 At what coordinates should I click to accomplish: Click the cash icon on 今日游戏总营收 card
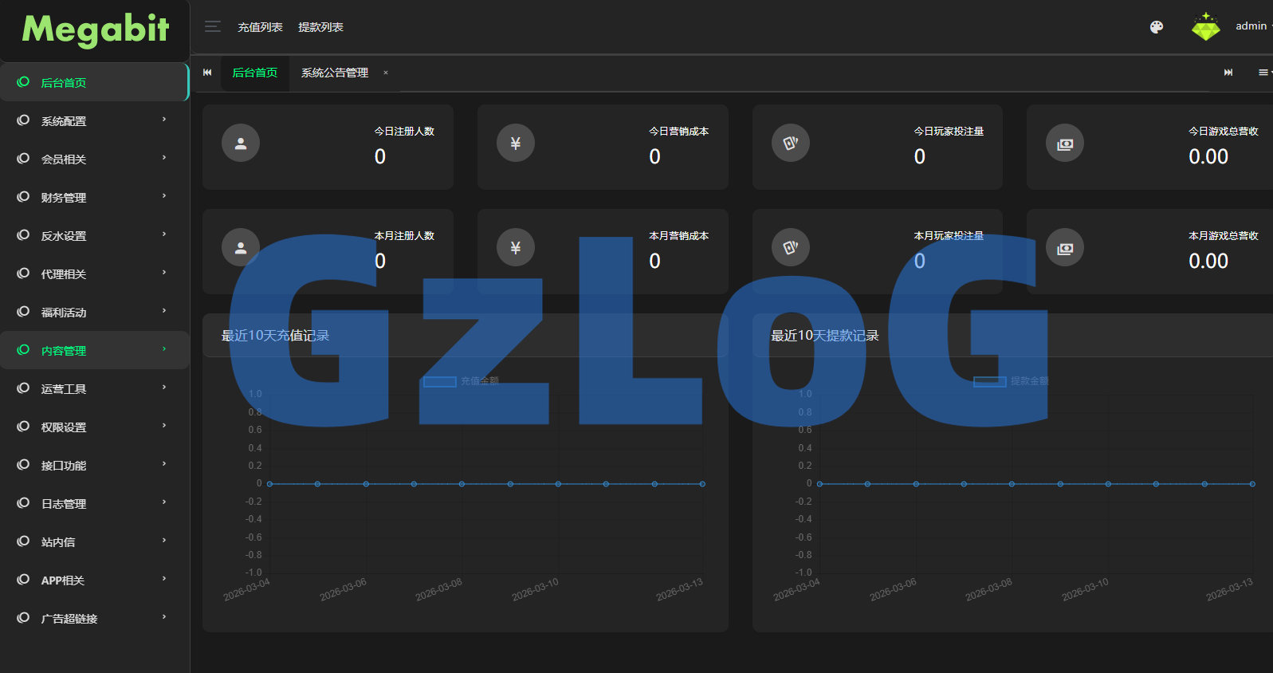pyautogui.click(x=1065, y=144)
